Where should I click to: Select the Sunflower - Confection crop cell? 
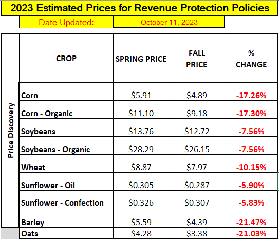(66, 199)
